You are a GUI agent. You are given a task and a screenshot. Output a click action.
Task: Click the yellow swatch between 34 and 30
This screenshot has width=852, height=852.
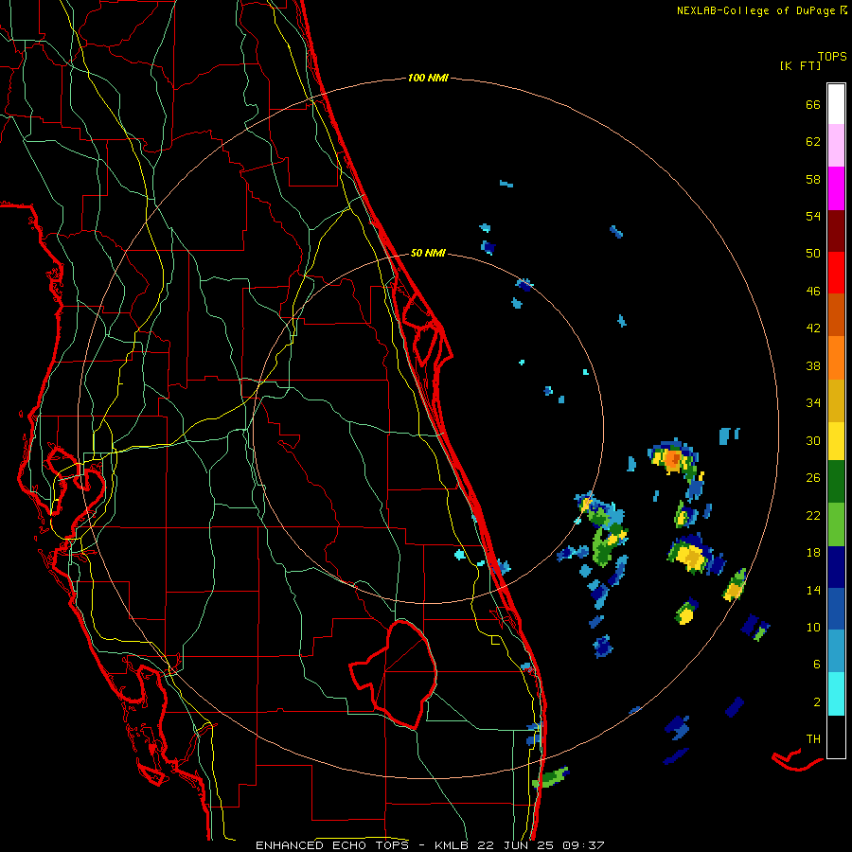pyautogui.click(x=836, y=440)
